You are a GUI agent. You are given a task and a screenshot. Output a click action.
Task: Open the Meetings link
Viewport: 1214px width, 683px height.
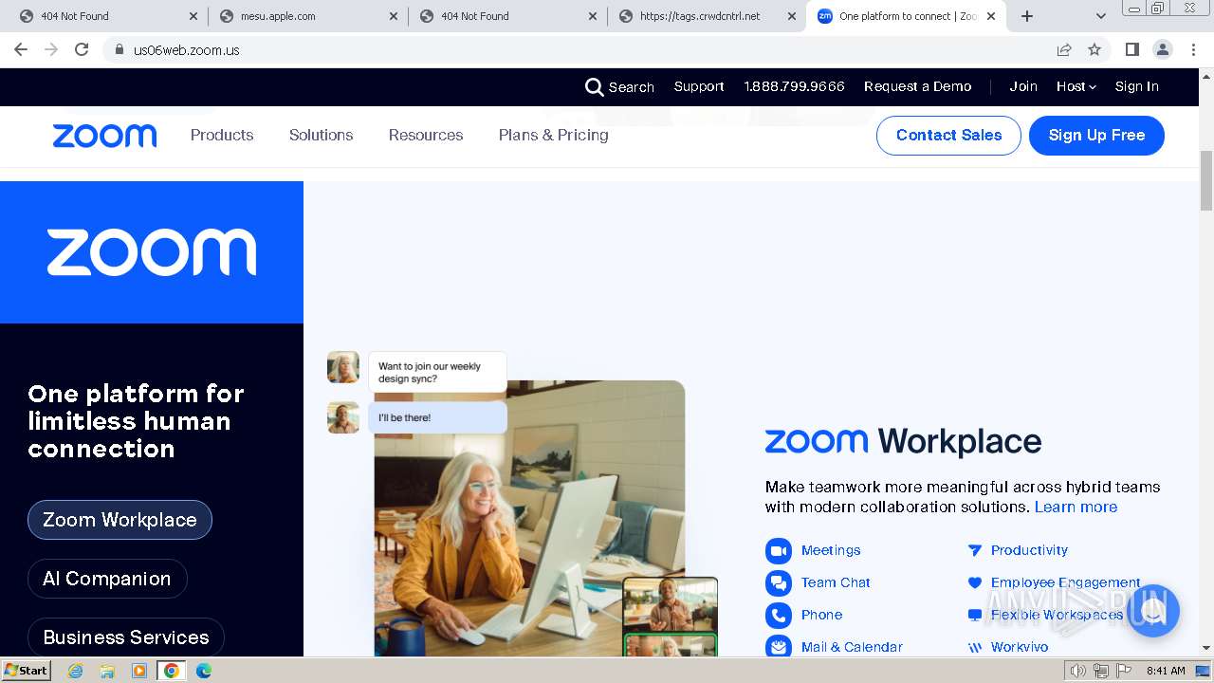[x=831, y=550]
